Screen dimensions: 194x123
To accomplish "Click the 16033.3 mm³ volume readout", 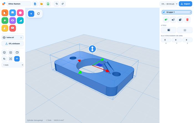I will [59, 120].
